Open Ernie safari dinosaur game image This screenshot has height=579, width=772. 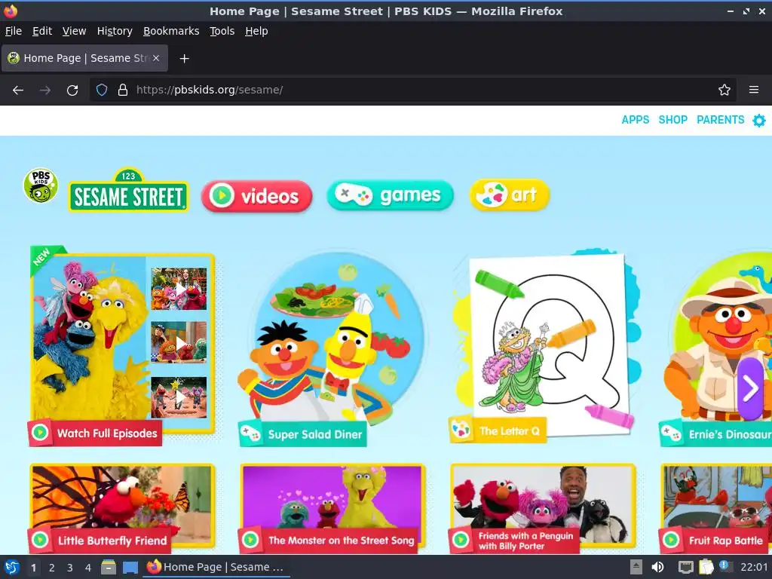tap(718, 337)
